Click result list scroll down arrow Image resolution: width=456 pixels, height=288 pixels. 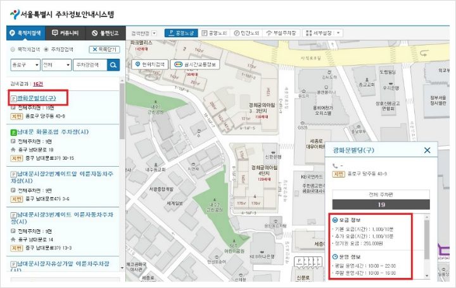122,267
